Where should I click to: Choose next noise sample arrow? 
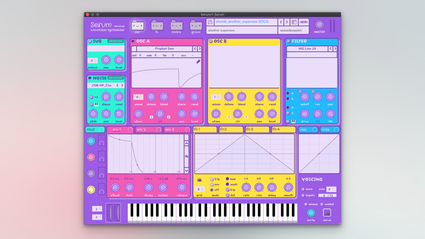122,85
